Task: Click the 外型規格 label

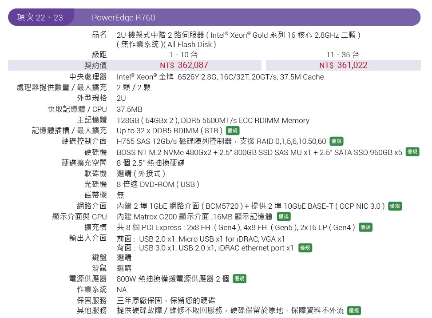Action: point(92,98)
